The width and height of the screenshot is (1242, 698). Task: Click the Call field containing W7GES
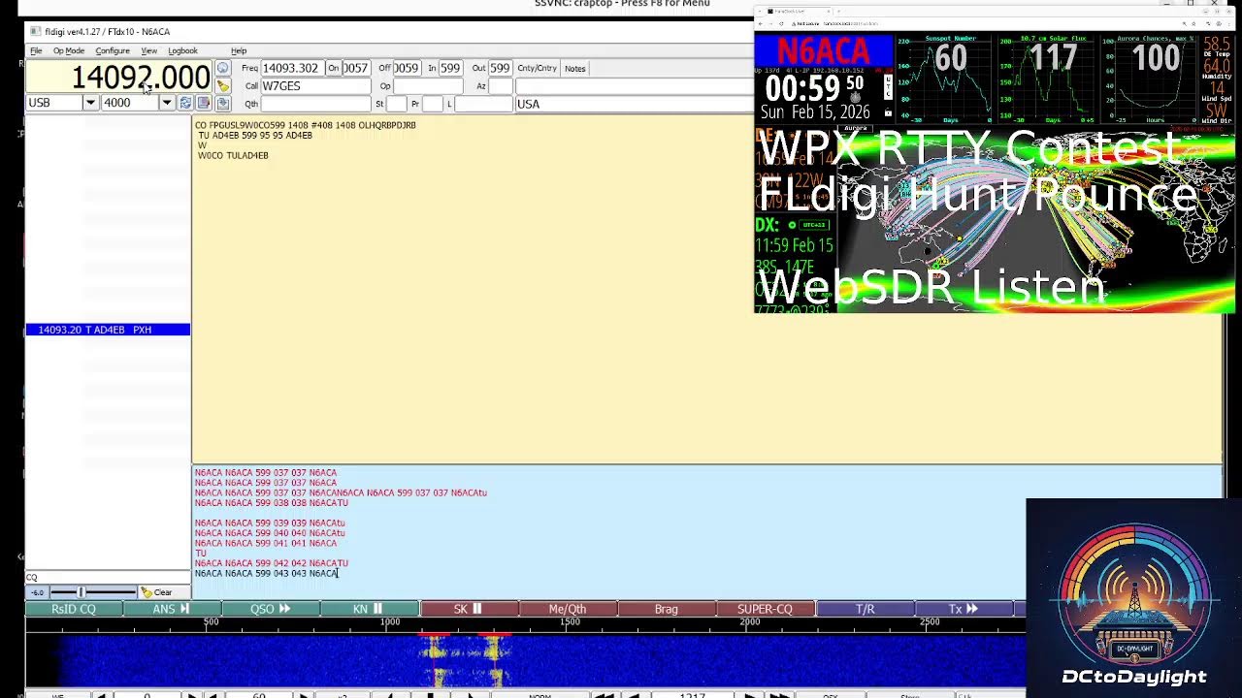coord(315,85)
